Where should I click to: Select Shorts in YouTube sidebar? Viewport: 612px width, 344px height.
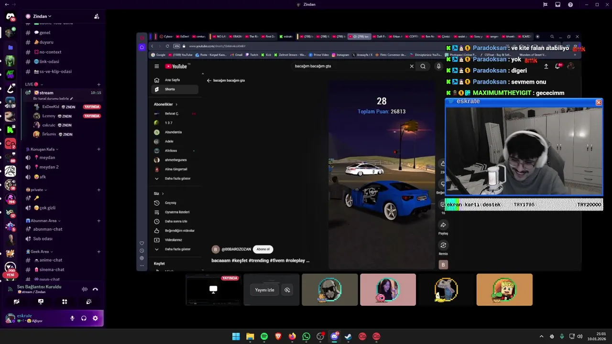click(x=175, y=89)
